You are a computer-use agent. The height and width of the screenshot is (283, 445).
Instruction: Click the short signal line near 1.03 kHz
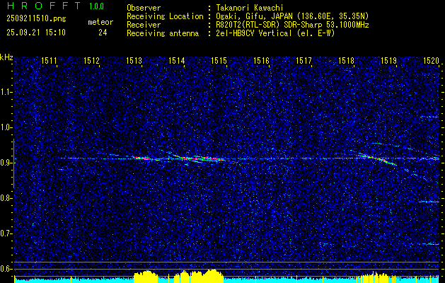[x=429, y=117]
